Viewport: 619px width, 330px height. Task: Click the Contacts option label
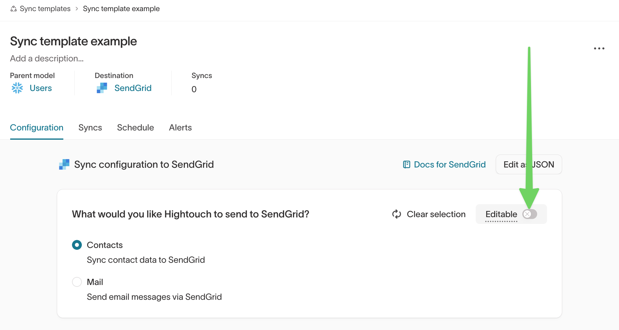tap(105, 245)
